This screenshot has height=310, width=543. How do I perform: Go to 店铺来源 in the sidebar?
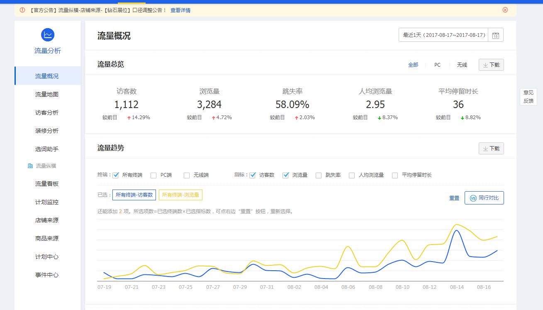[47, 220]
